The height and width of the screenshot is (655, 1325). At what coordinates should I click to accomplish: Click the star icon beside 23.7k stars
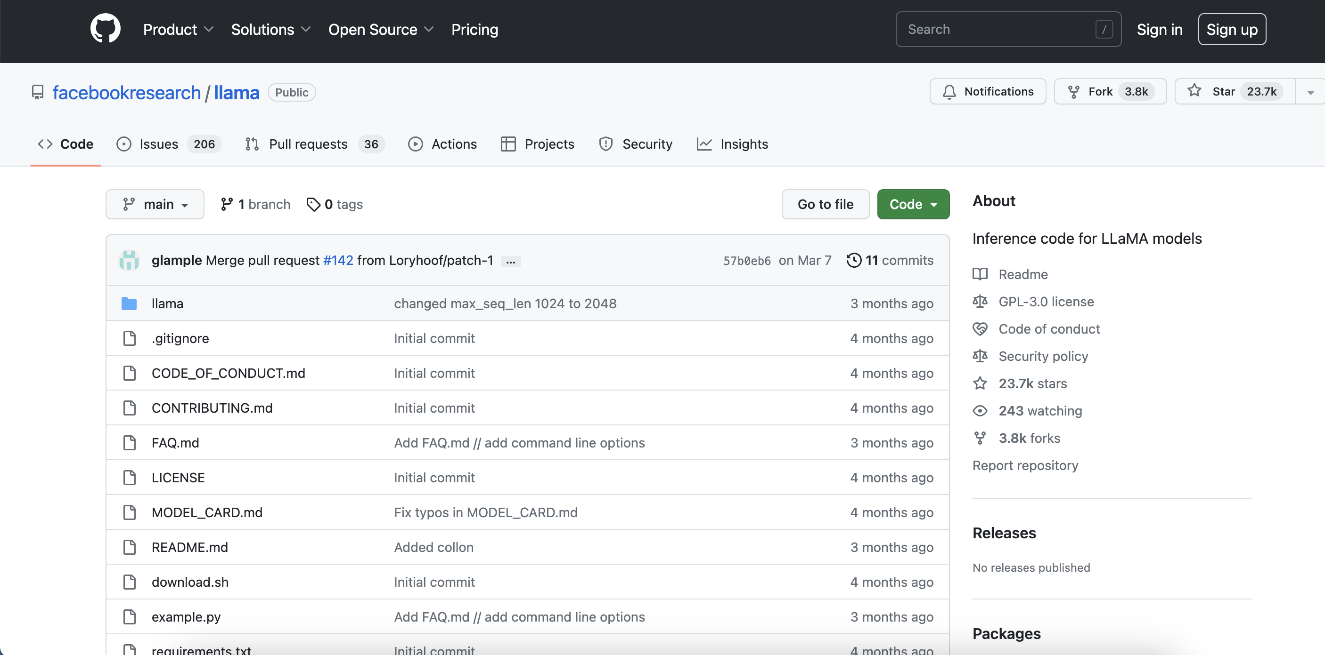[x=980, y=383]
